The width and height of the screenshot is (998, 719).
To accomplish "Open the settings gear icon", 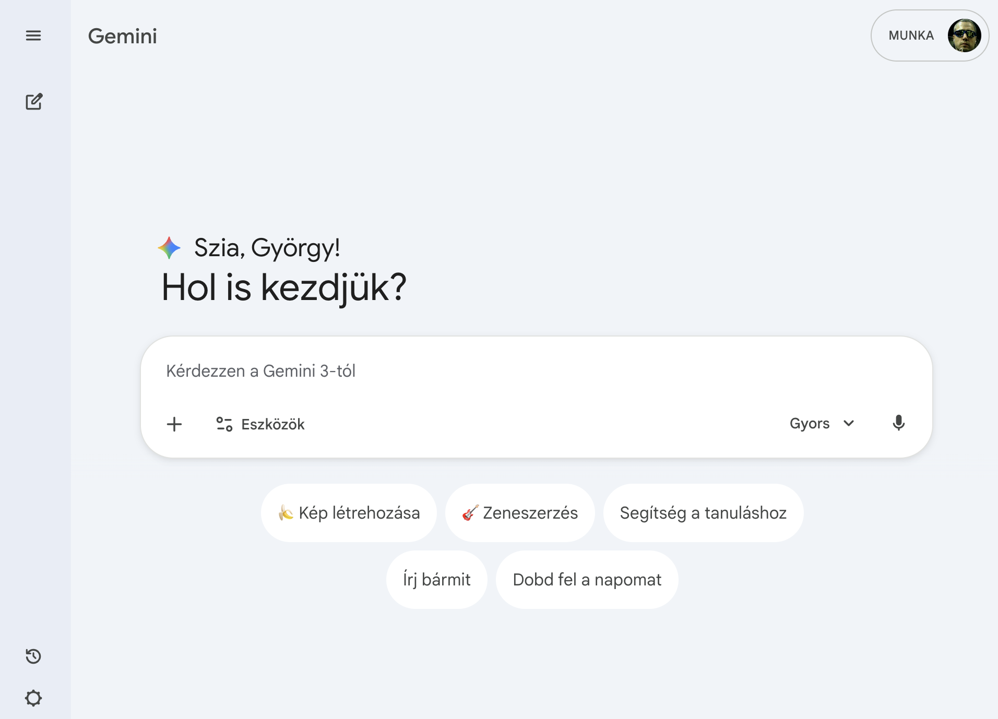I will click(x=33, y=698).
